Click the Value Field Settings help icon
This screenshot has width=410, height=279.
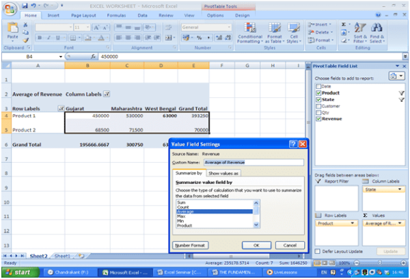coord(292,144)
